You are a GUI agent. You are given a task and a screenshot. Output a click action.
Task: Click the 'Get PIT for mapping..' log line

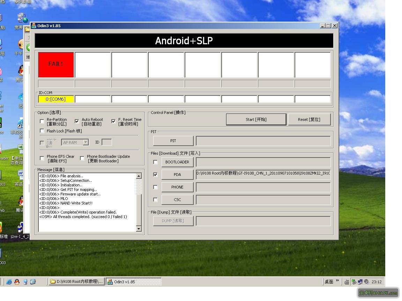point(68,190)
